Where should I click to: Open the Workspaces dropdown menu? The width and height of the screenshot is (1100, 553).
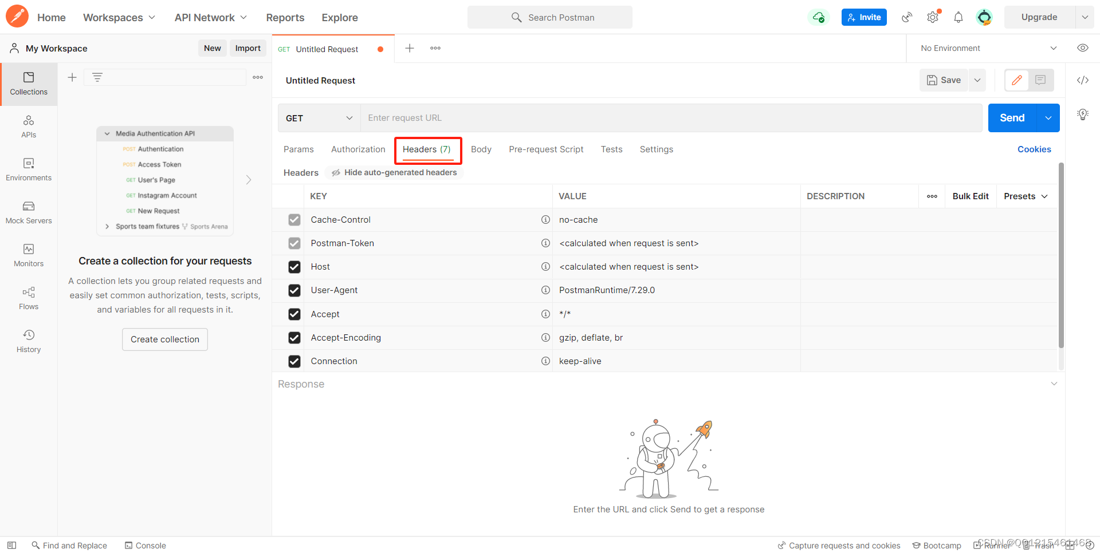(119, 18)
